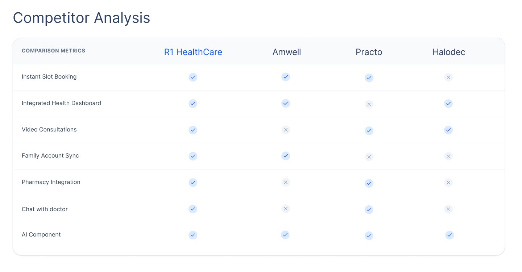Click Halodec AI Component checkmark
522x272 pixels.
click(449, 235)
